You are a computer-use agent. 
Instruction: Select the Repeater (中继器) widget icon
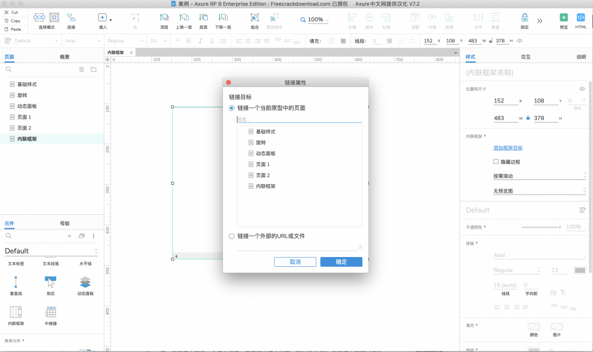50,312
